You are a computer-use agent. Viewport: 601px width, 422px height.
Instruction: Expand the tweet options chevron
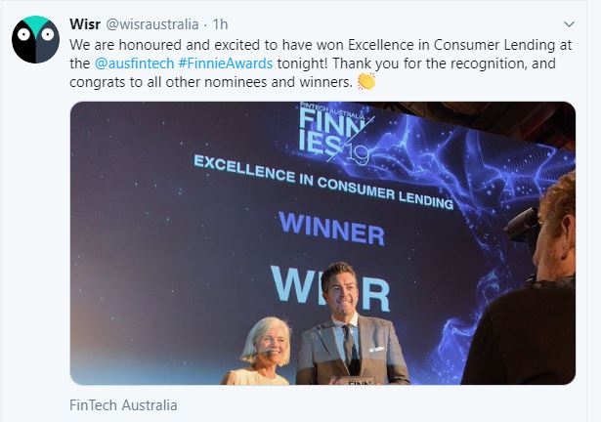(x=569, y=24)
